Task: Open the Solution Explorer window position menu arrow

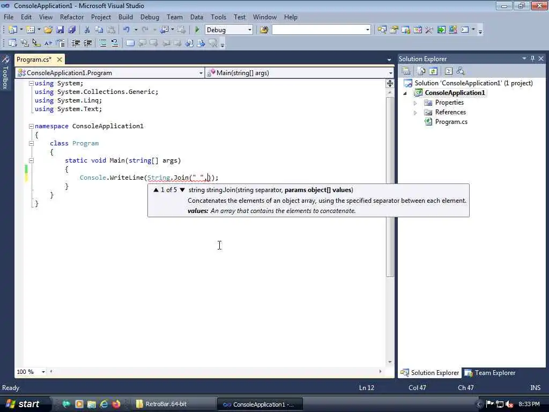Action: (524, 58)
